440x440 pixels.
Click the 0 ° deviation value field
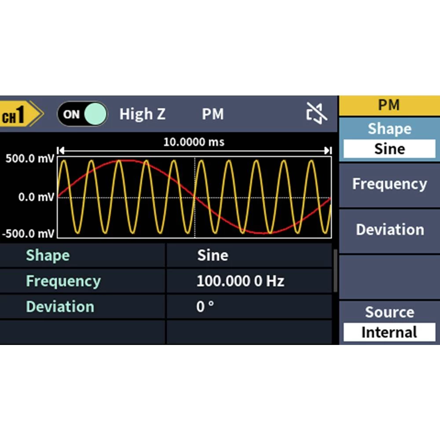pos(205,307)
